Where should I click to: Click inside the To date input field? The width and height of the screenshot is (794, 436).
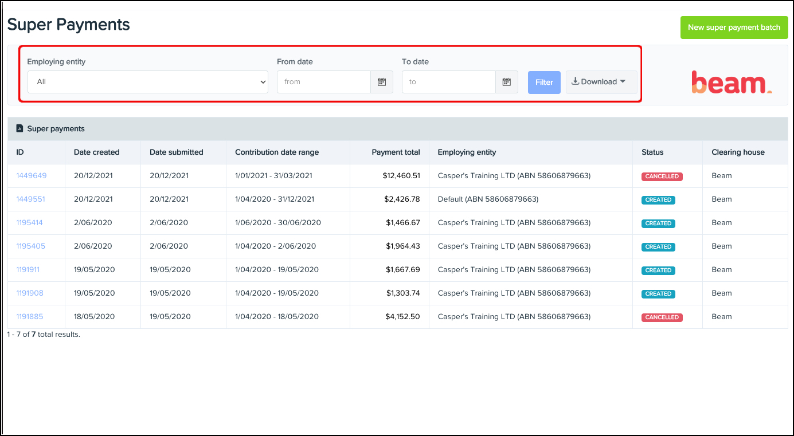coord(449,82)
